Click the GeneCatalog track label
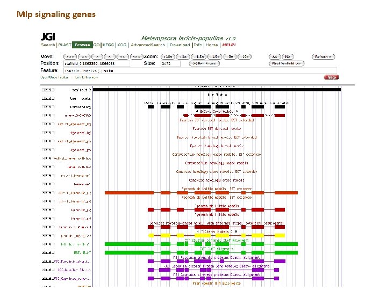The width and height of the screenshot is (387, 290). click(x=81, y=107)
